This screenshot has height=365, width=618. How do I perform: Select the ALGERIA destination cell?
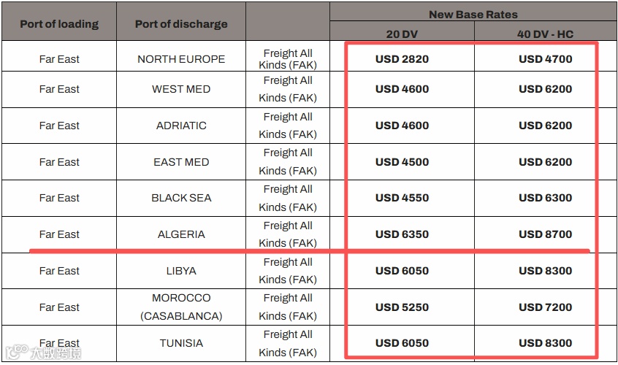pos(181,234)
